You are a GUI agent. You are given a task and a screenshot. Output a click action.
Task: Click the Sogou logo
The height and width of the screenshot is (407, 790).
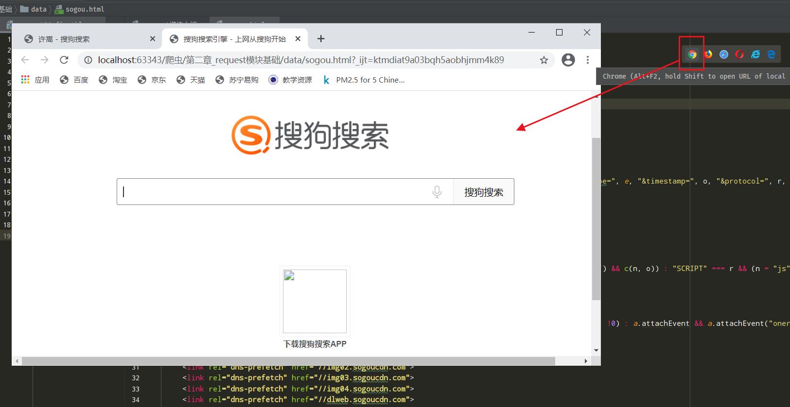point(310,135)
